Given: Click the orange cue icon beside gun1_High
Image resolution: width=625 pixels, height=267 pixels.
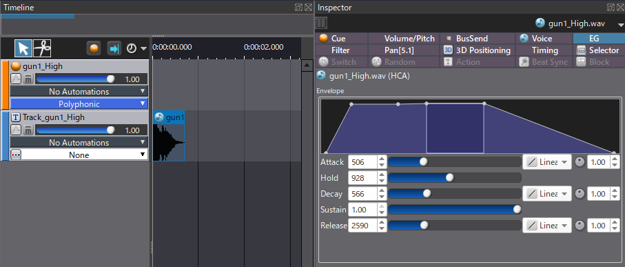Looking at the screenshot, I should click(x=16, y=66).
